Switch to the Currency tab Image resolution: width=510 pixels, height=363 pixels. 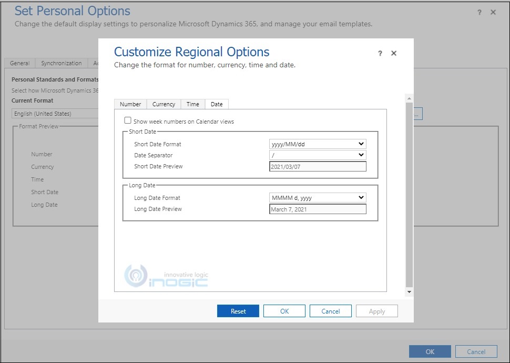click(x=164, y=104)
